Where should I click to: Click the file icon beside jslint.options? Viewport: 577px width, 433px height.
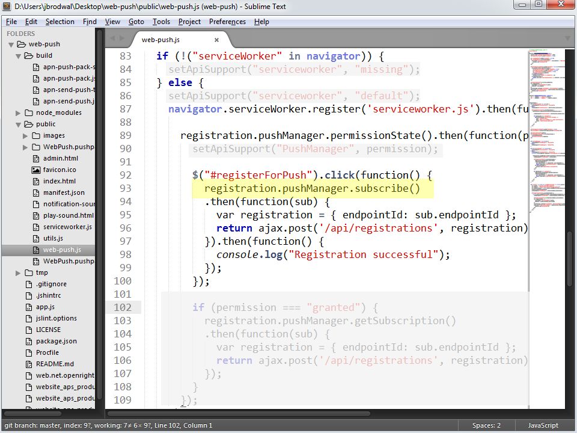(x=29, y=318)
